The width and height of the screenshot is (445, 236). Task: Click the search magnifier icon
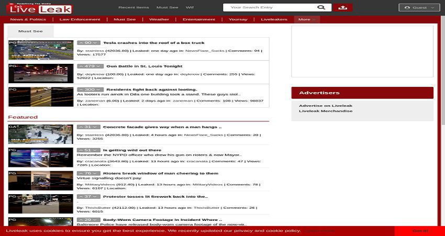pos(321,7)
